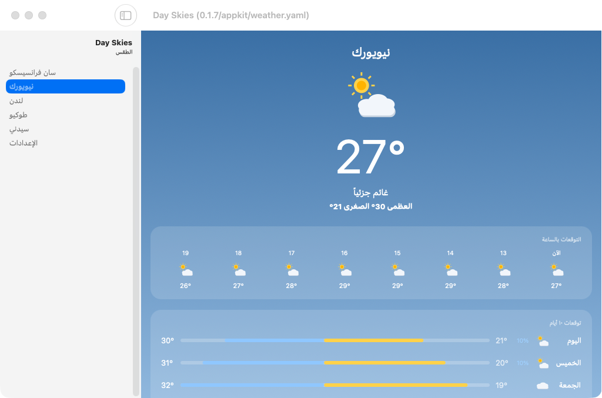Click the 30° high in اليوم row
The height and width of the screenshot is (398, 602).
tap(168, 340)
